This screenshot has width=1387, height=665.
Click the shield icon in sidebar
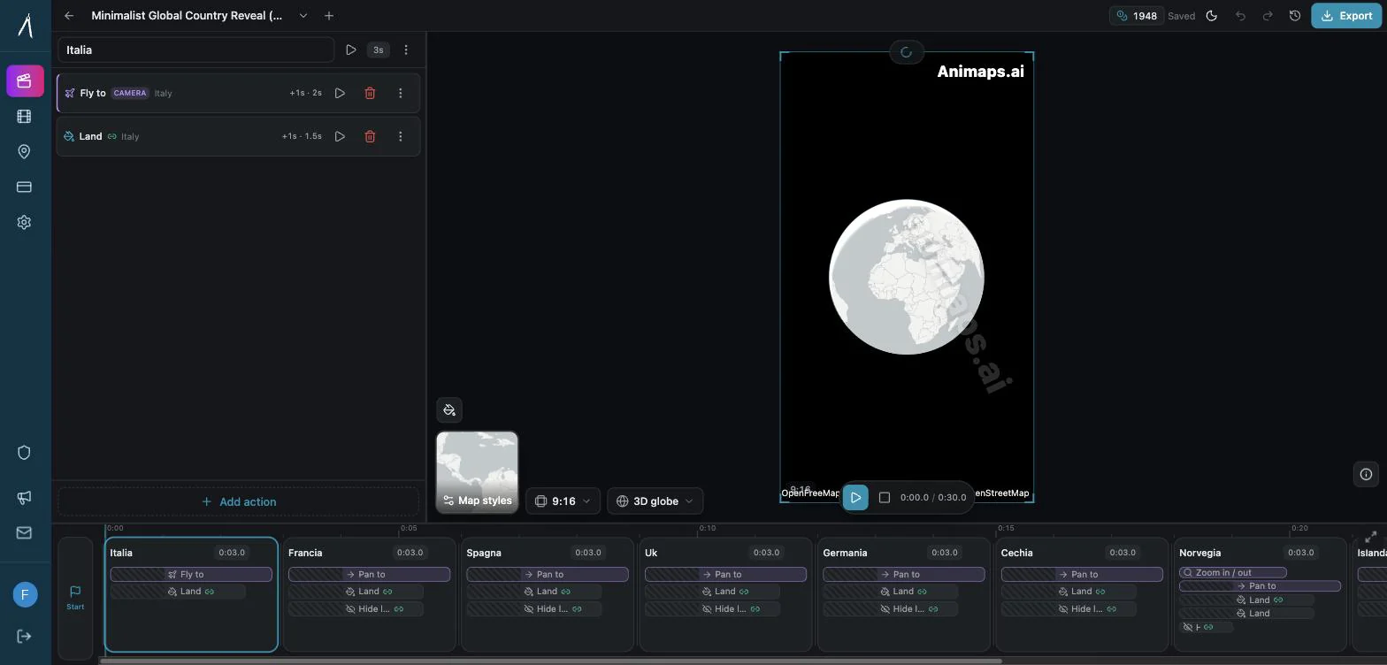24,452
